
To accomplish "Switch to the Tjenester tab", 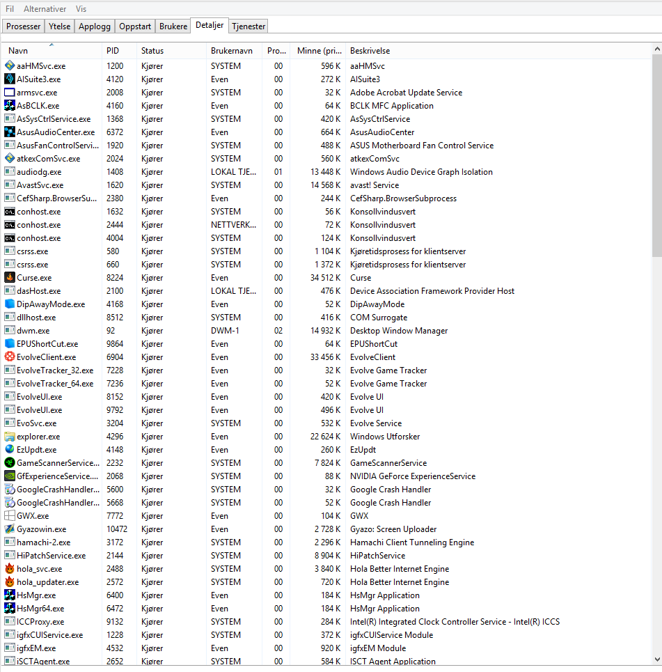I will (249, 26).
